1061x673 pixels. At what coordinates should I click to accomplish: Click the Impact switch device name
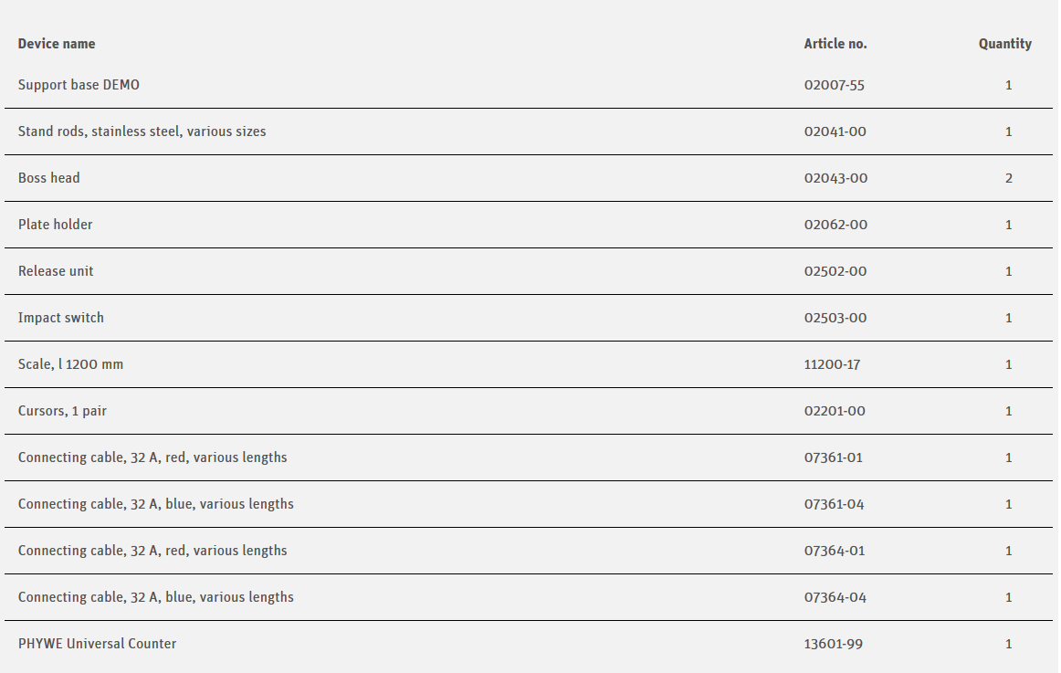point(61,318)
